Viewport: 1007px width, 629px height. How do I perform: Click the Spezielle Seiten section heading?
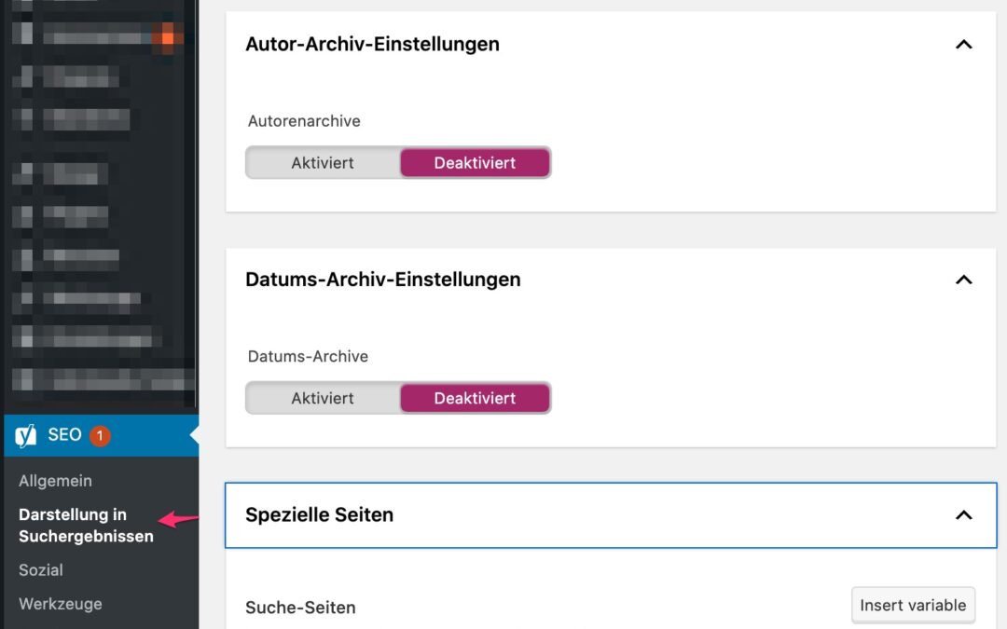click(x=319, y=514)
